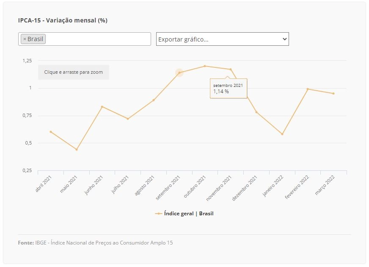Select the abril 2021 data point
Viewport: 369px width, 267px height.
(x=51, y=132)
